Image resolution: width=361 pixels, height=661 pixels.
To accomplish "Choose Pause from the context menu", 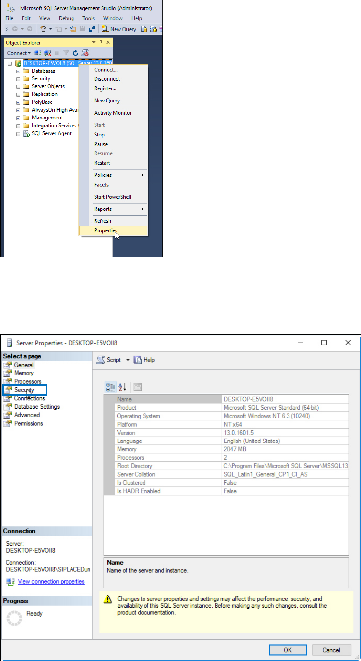I will pyautogui.click(x=114, y=144).
